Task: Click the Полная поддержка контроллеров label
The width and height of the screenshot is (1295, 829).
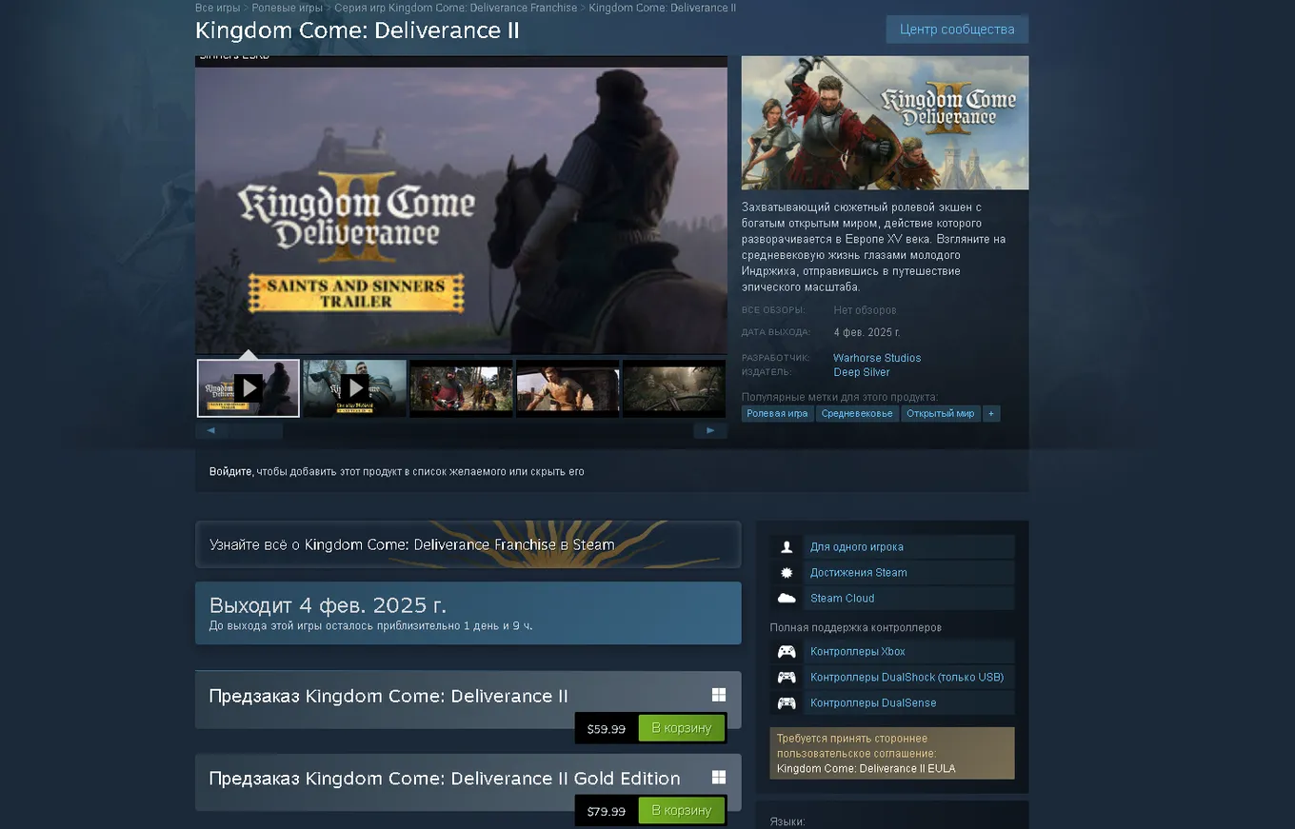Action: click(x=855, y=627)
